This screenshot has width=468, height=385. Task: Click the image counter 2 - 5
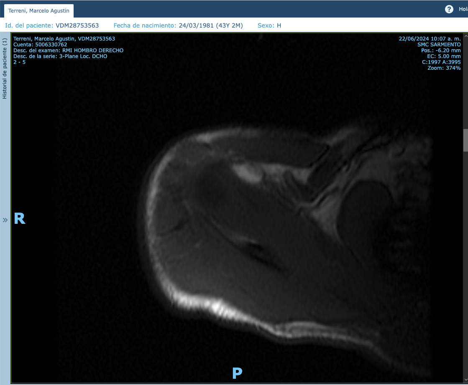(19, 62)
